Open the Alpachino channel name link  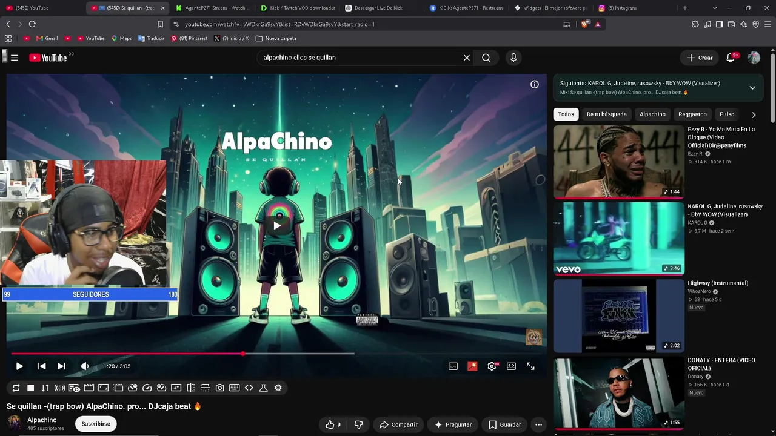click(x=42, y=420)
